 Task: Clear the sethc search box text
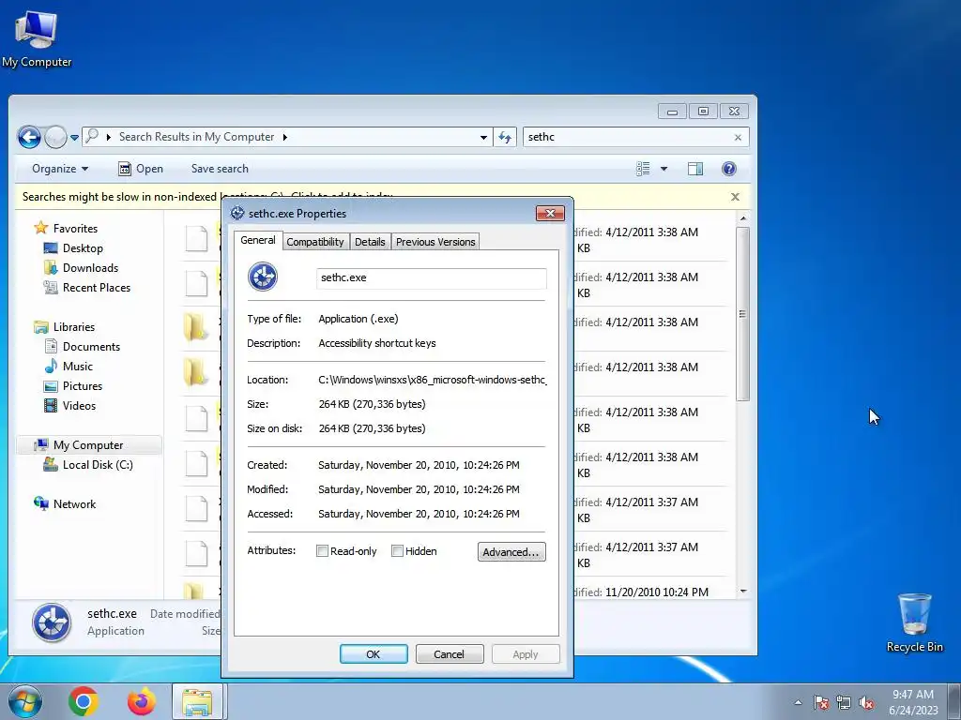tap(738, 137)
